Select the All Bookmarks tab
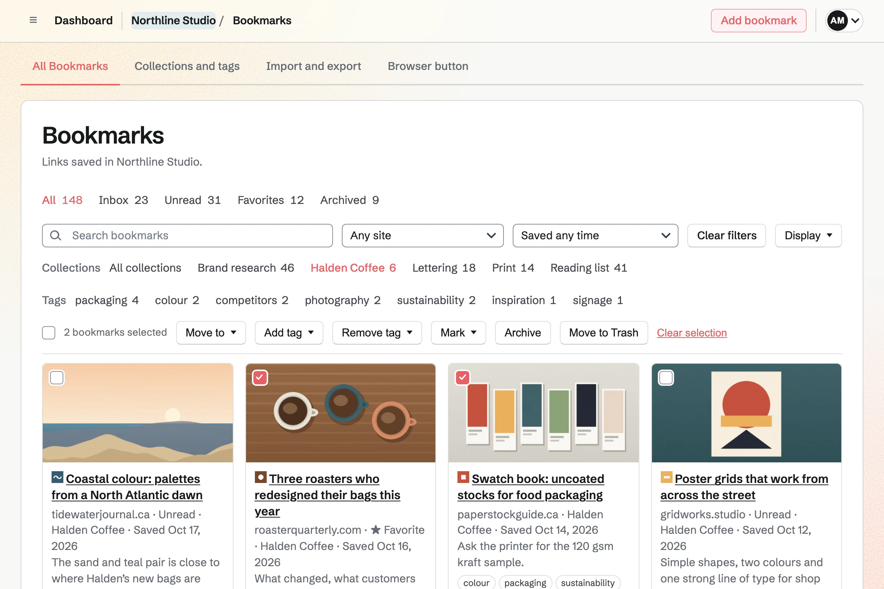The width and height of the screenshot is (884, 589). (x=70, y=66)
